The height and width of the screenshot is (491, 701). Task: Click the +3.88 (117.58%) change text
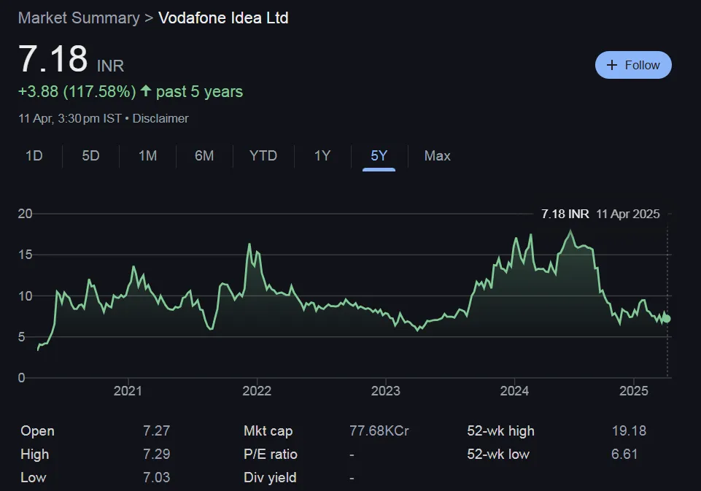(x=77, y=92)
